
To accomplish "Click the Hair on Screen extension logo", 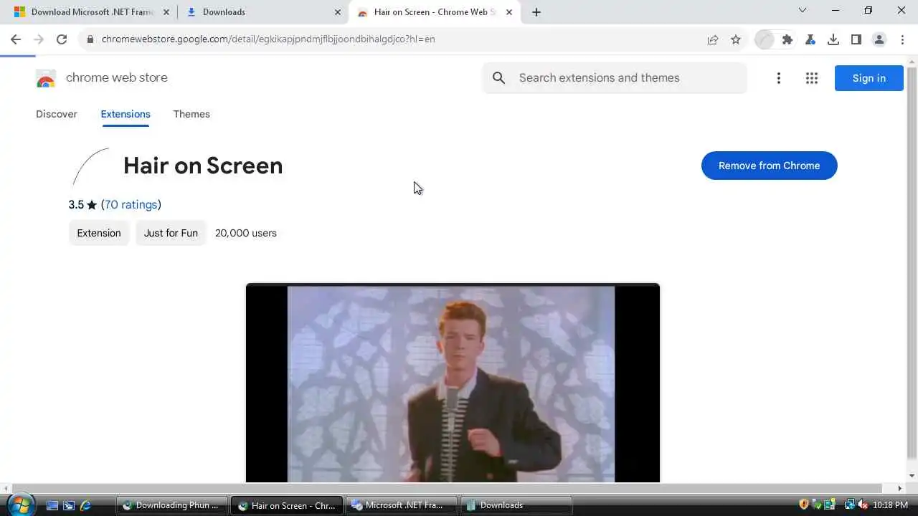I will pyautogui.click(x=91, y=166).
